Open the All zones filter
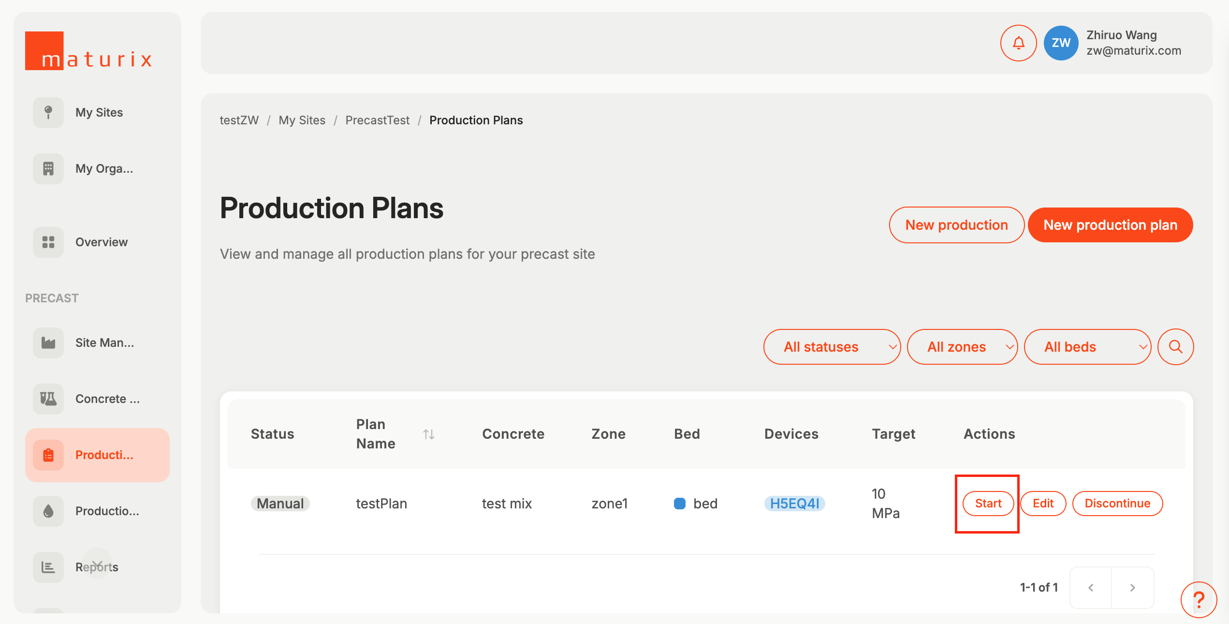 pyautogui.click(x=962, y=347)
